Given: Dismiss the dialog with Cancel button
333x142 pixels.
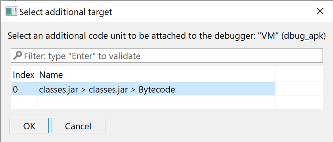Looking at the screenshot, I should coord(78,126).
